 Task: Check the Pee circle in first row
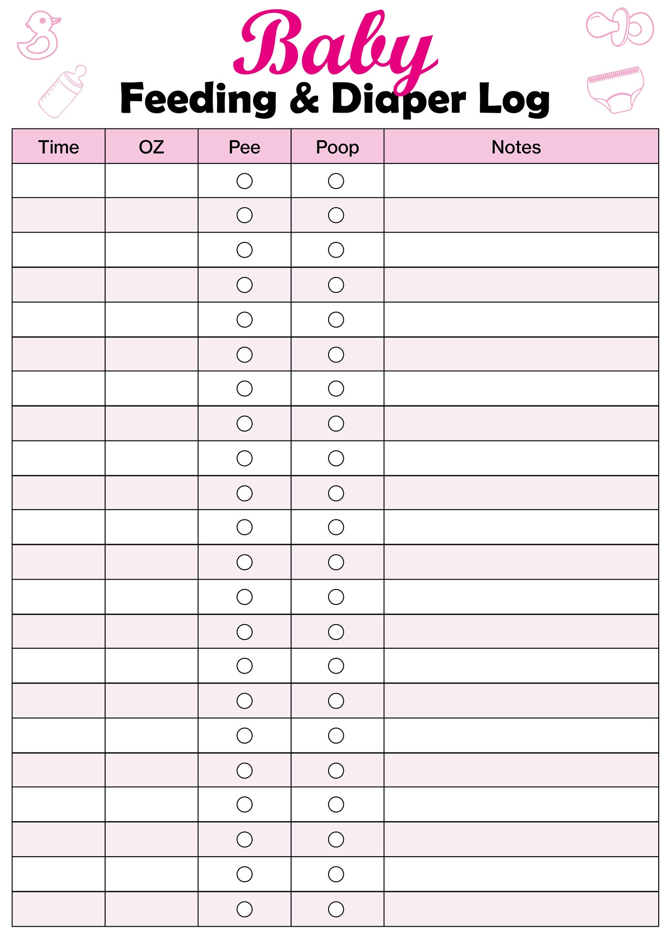[x=245, y=181]
